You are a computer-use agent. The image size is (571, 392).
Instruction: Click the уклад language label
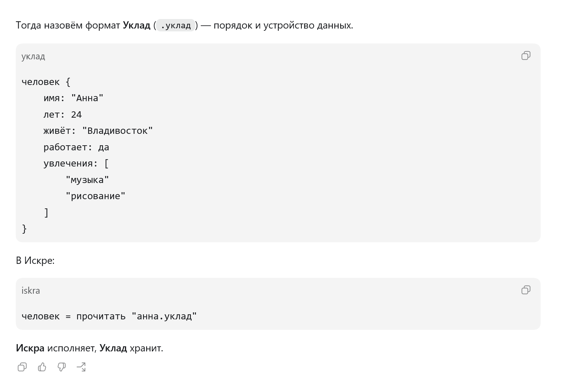coord(33,56)
